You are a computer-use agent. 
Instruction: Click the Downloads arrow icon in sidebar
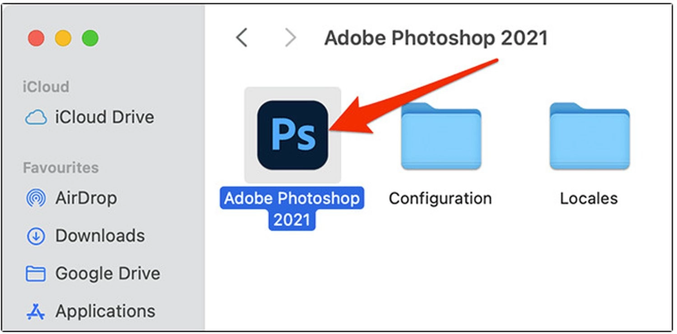[x=36, y=236]
